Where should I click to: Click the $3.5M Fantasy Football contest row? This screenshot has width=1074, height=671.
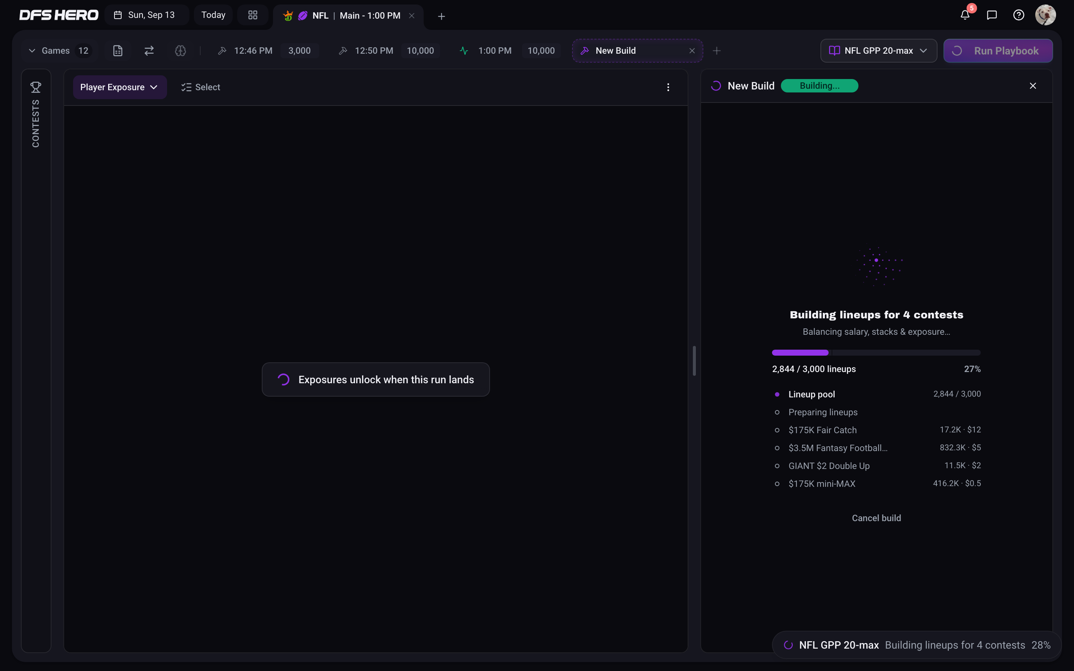(876, 448)
